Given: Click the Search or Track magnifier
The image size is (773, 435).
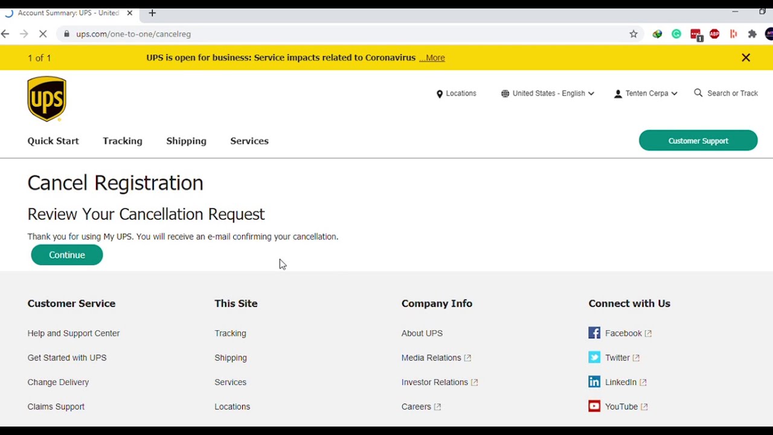Looking at the screenshot, I should [698, 93].
